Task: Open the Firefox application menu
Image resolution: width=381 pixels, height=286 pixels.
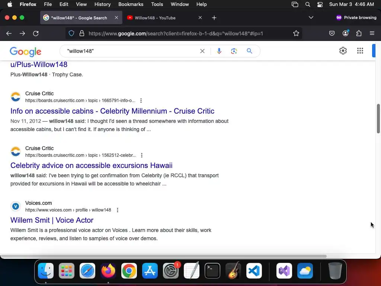Action: [28, 4]
